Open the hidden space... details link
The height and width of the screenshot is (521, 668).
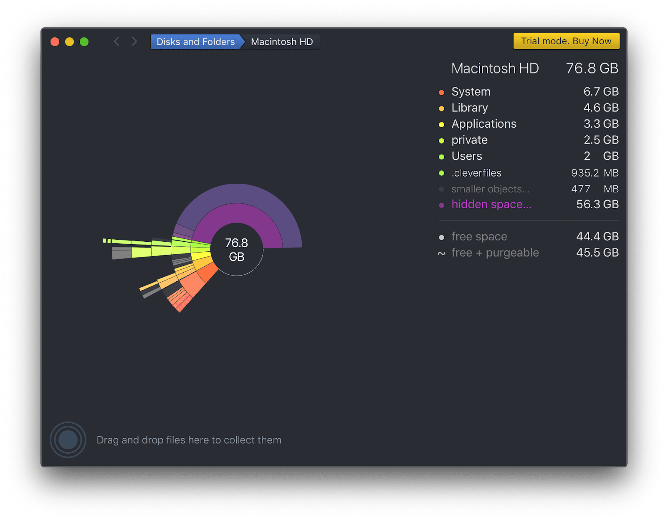491,205
